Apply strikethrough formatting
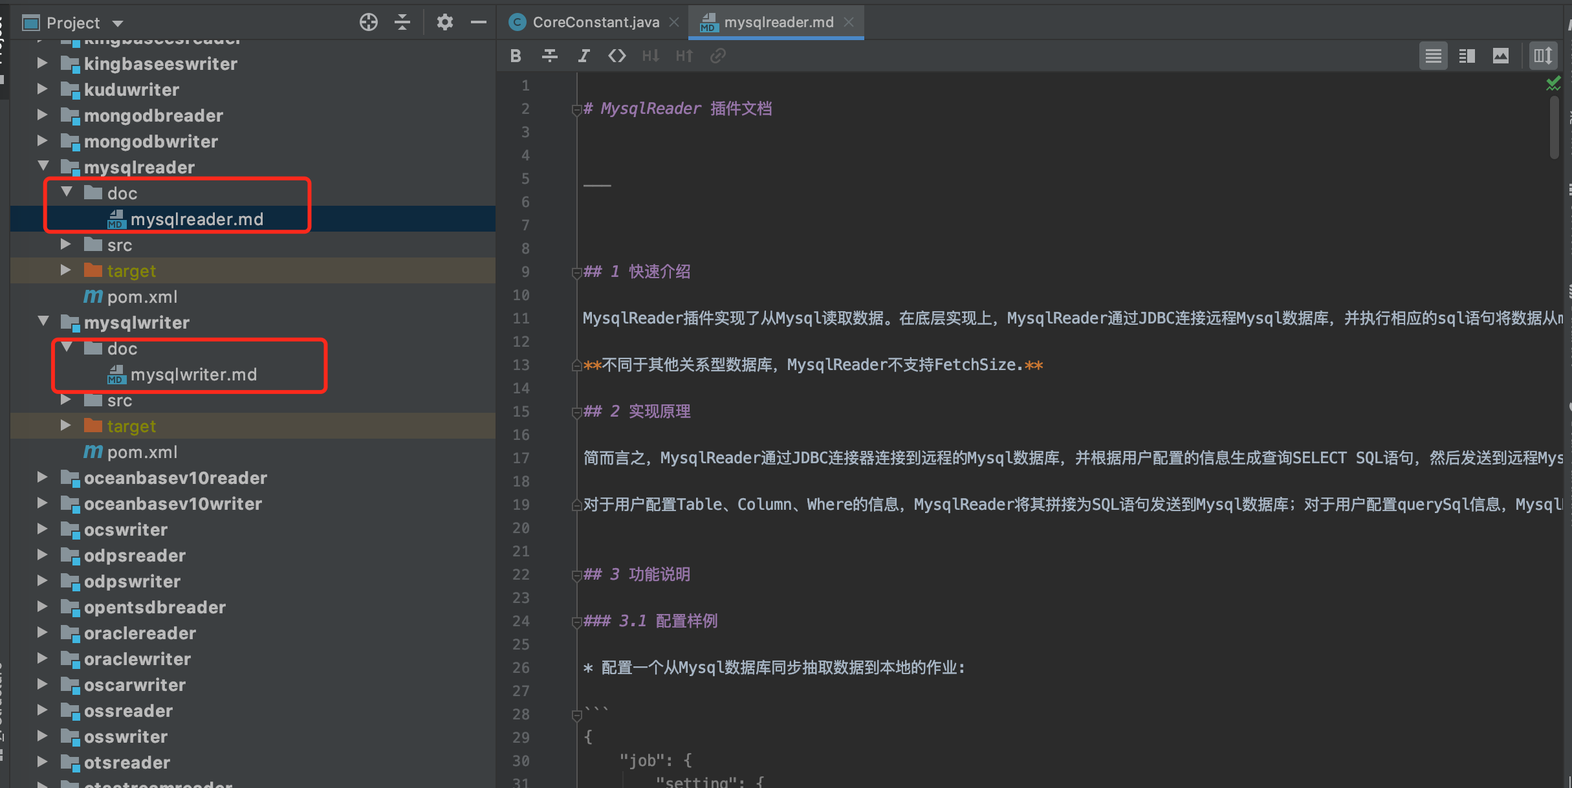The image size is (1572, 788). click(550, 56)
